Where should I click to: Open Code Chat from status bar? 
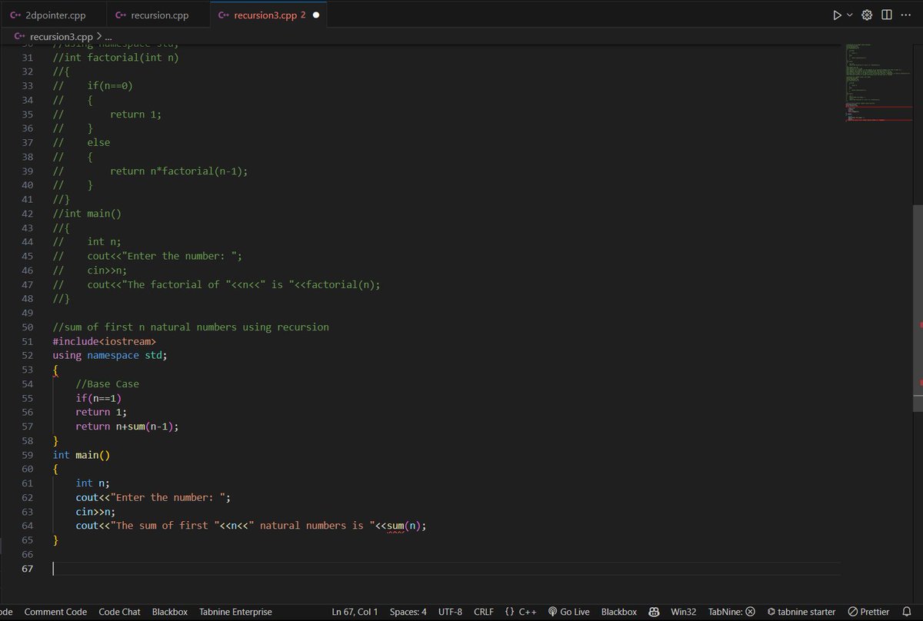click(x=119, y=612)
